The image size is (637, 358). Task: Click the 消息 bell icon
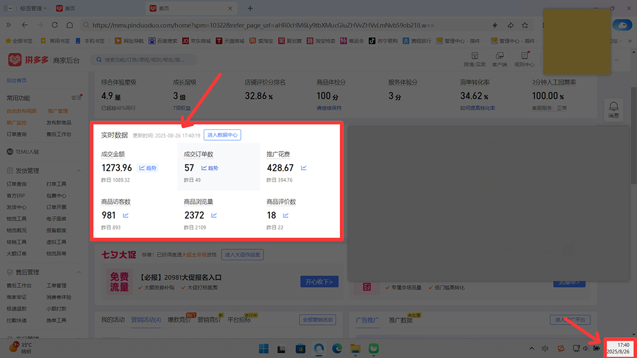point(613,106)
